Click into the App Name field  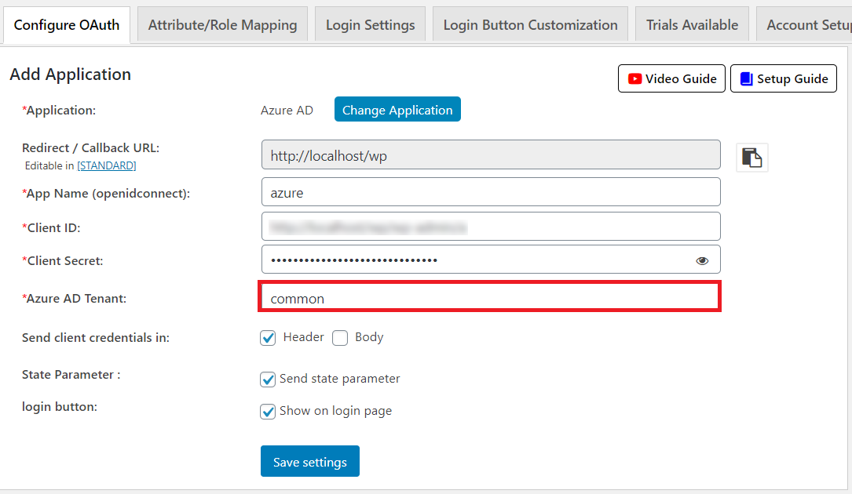point(490,192)
